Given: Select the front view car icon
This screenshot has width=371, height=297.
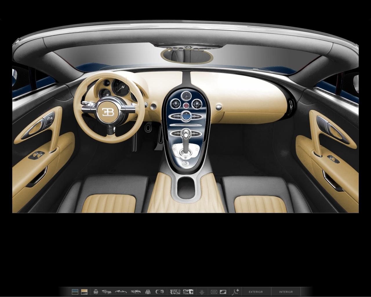Looking at the screenshot, I should click(96, 292).
